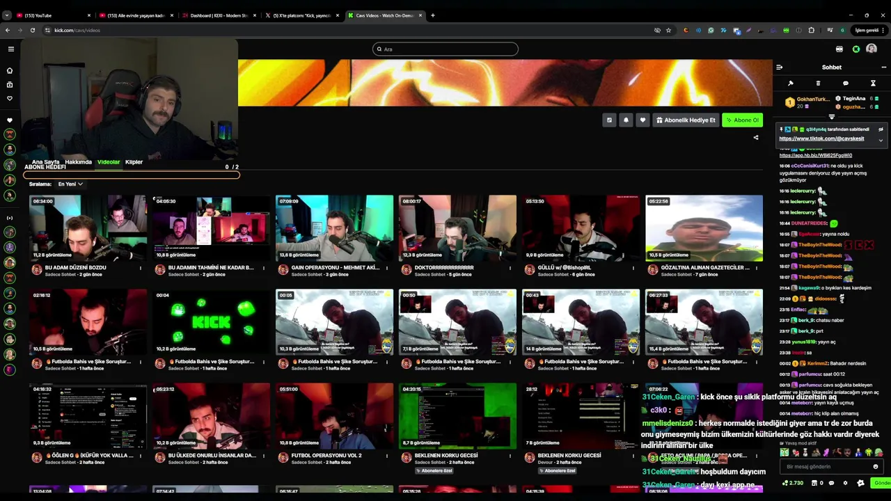Click the share icon below Abone Ol
891x501 pixels.
(756, 138)
